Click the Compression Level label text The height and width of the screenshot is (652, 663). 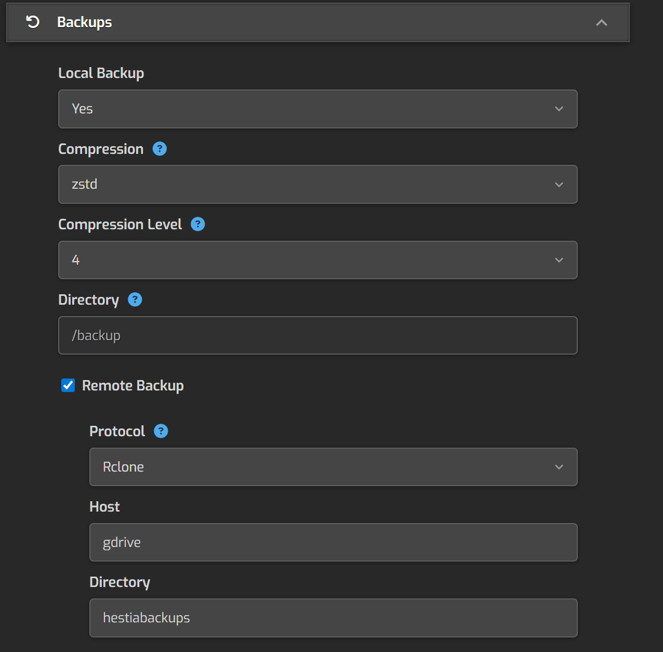pos(120,225)
